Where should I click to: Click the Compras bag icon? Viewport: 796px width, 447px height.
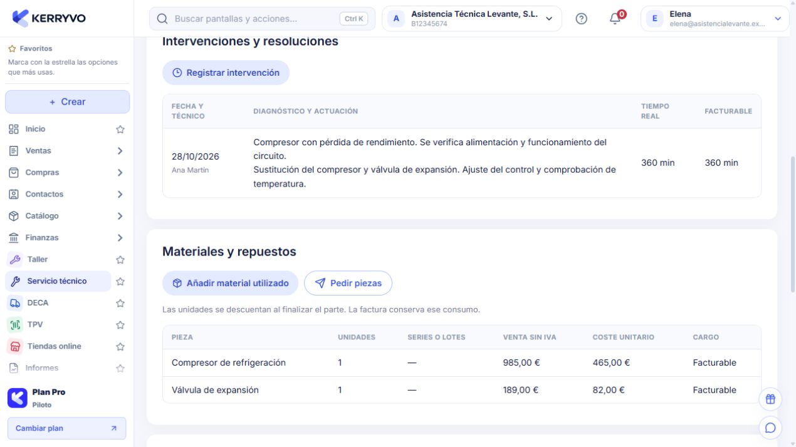14,172
